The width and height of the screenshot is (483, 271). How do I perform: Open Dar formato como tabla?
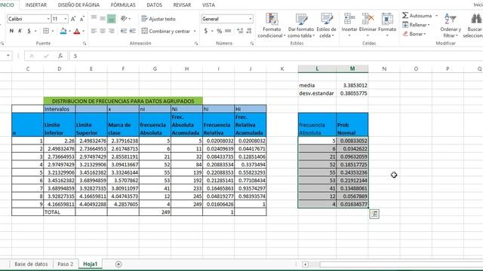point(301,26)
